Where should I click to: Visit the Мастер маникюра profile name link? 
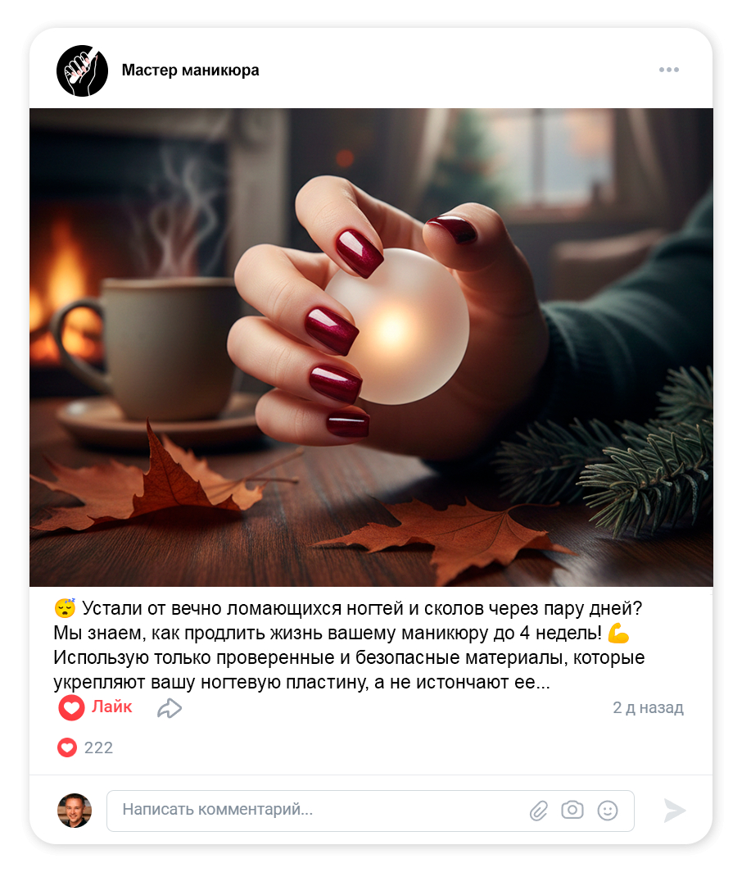tap(190, 70)
